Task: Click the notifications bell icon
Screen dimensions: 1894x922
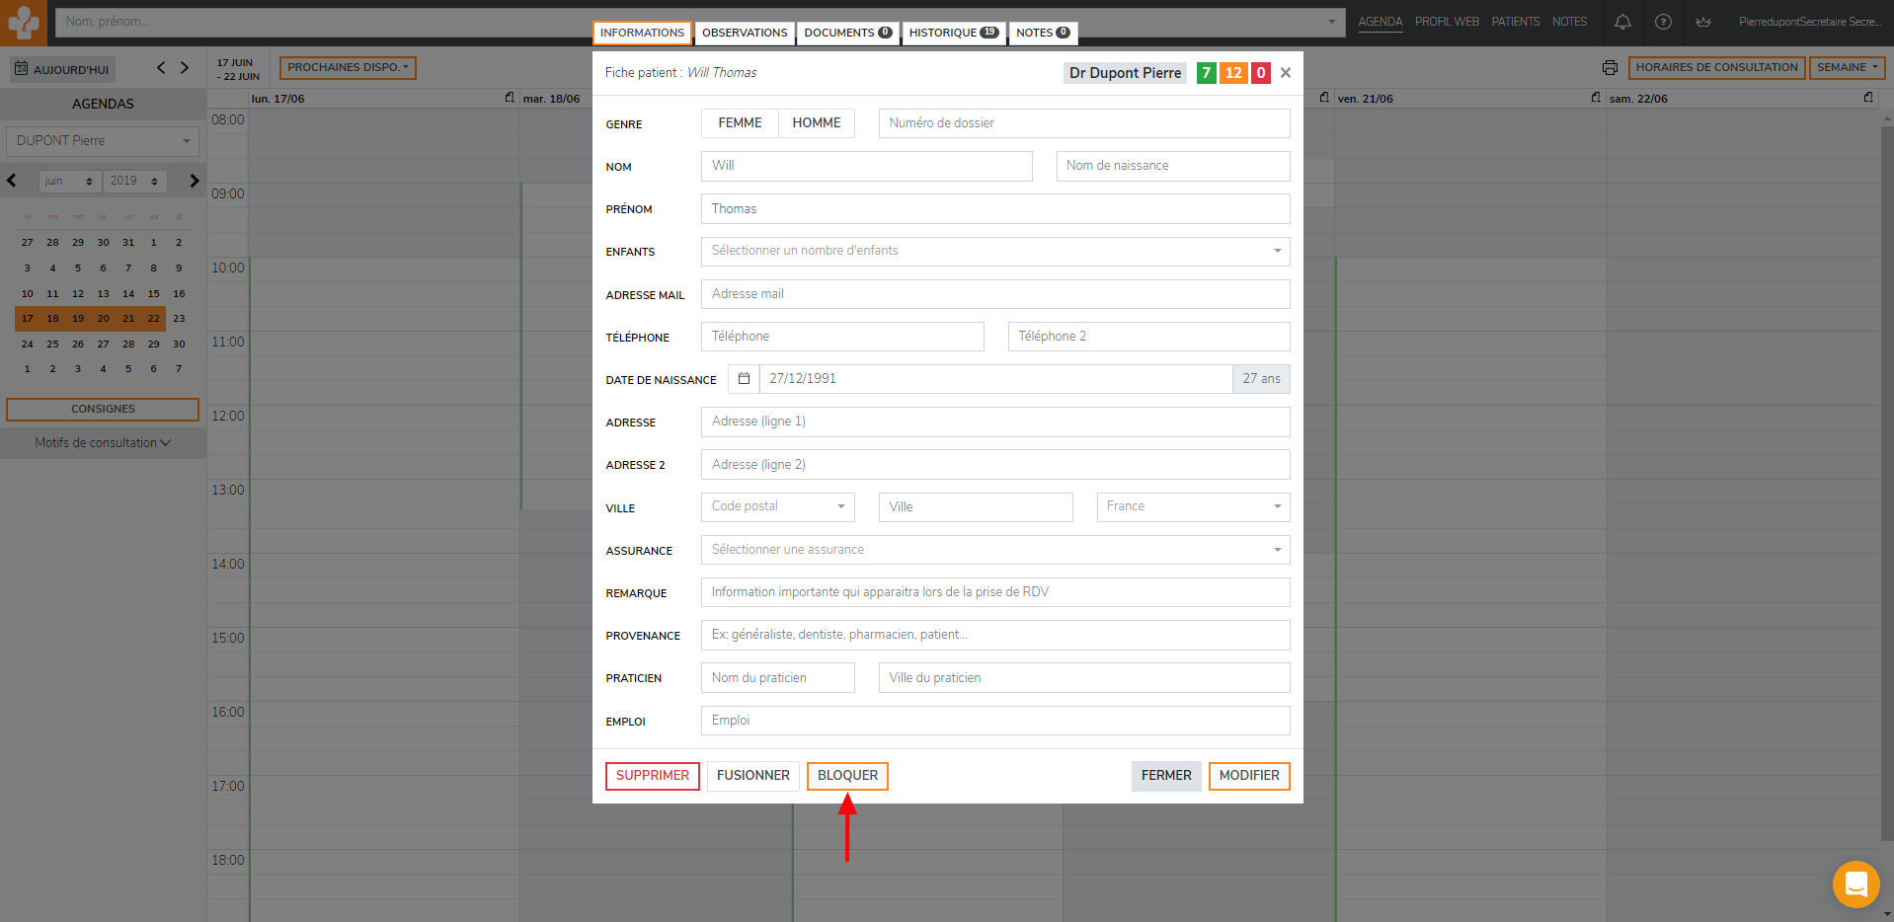Action: click(x=1622, y=22)
